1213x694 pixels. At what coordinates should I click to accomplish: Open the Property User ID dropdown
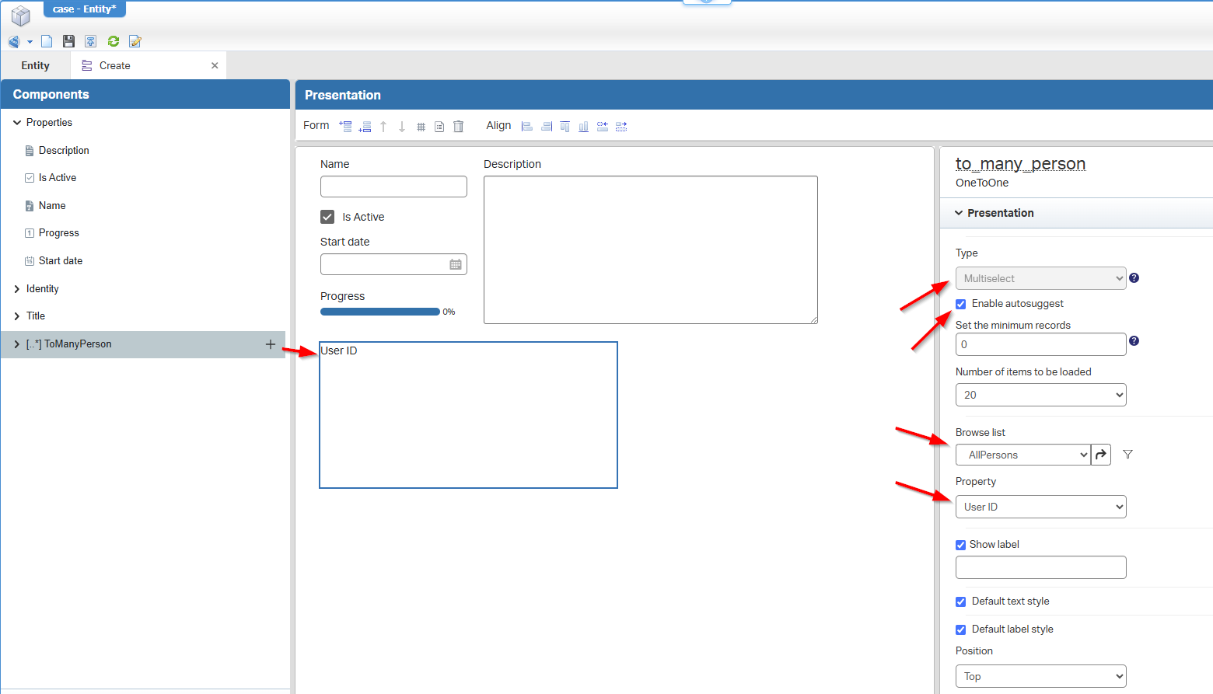click(x=1040, y=507)
